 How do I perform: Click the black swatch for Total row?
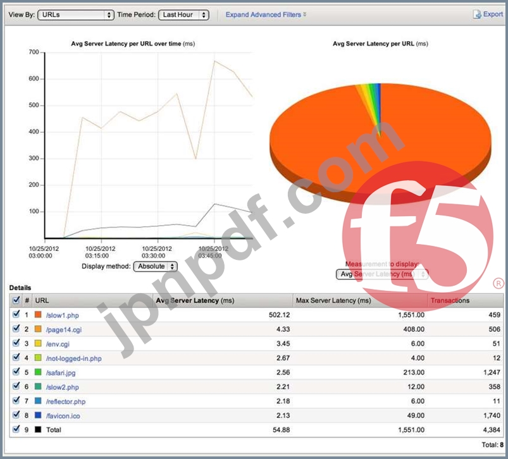pos(38,429)
